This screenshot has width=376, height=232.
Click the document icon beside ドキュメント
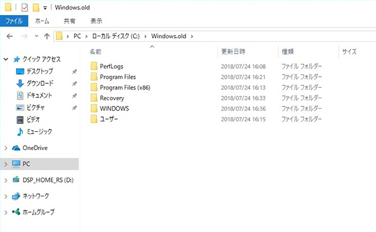click(20, 96)
